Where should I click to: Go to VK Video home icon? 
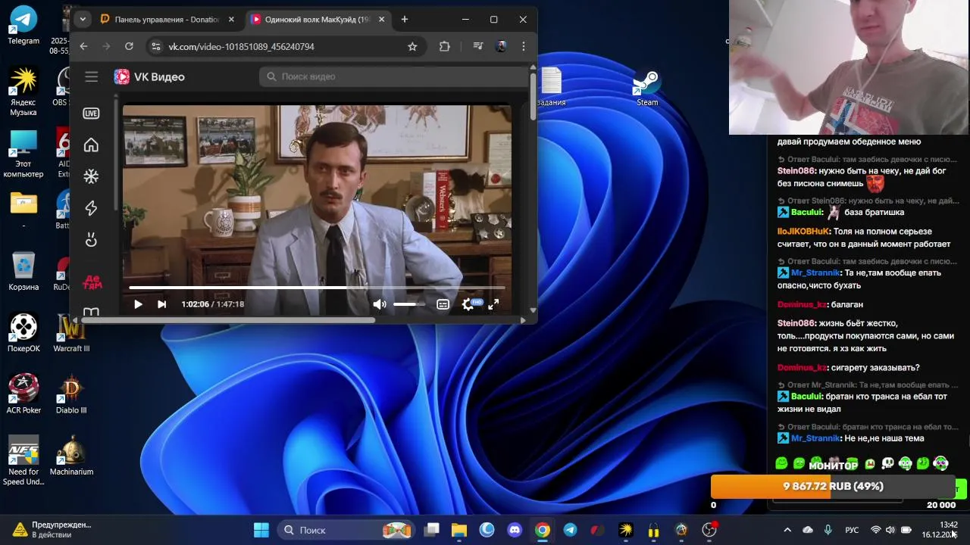click(91, 145)
